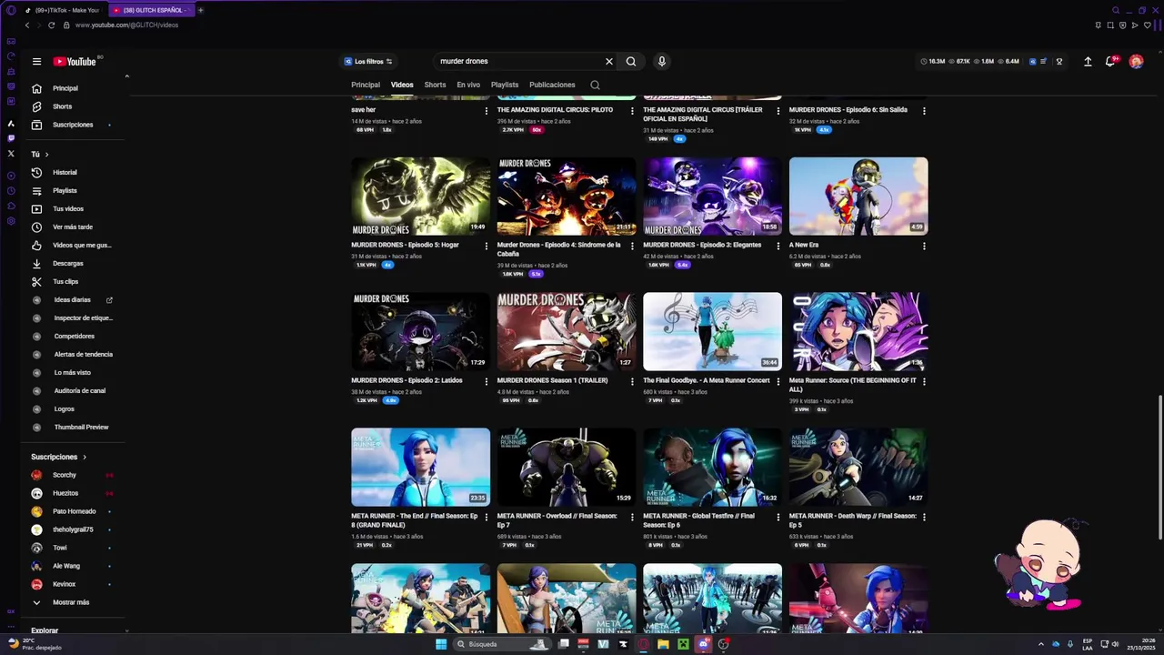Image resolution: width=1164 pixels, height=655 pixels.
Task: Open 'Los filtros' filter settings
Action: [368, 62]
